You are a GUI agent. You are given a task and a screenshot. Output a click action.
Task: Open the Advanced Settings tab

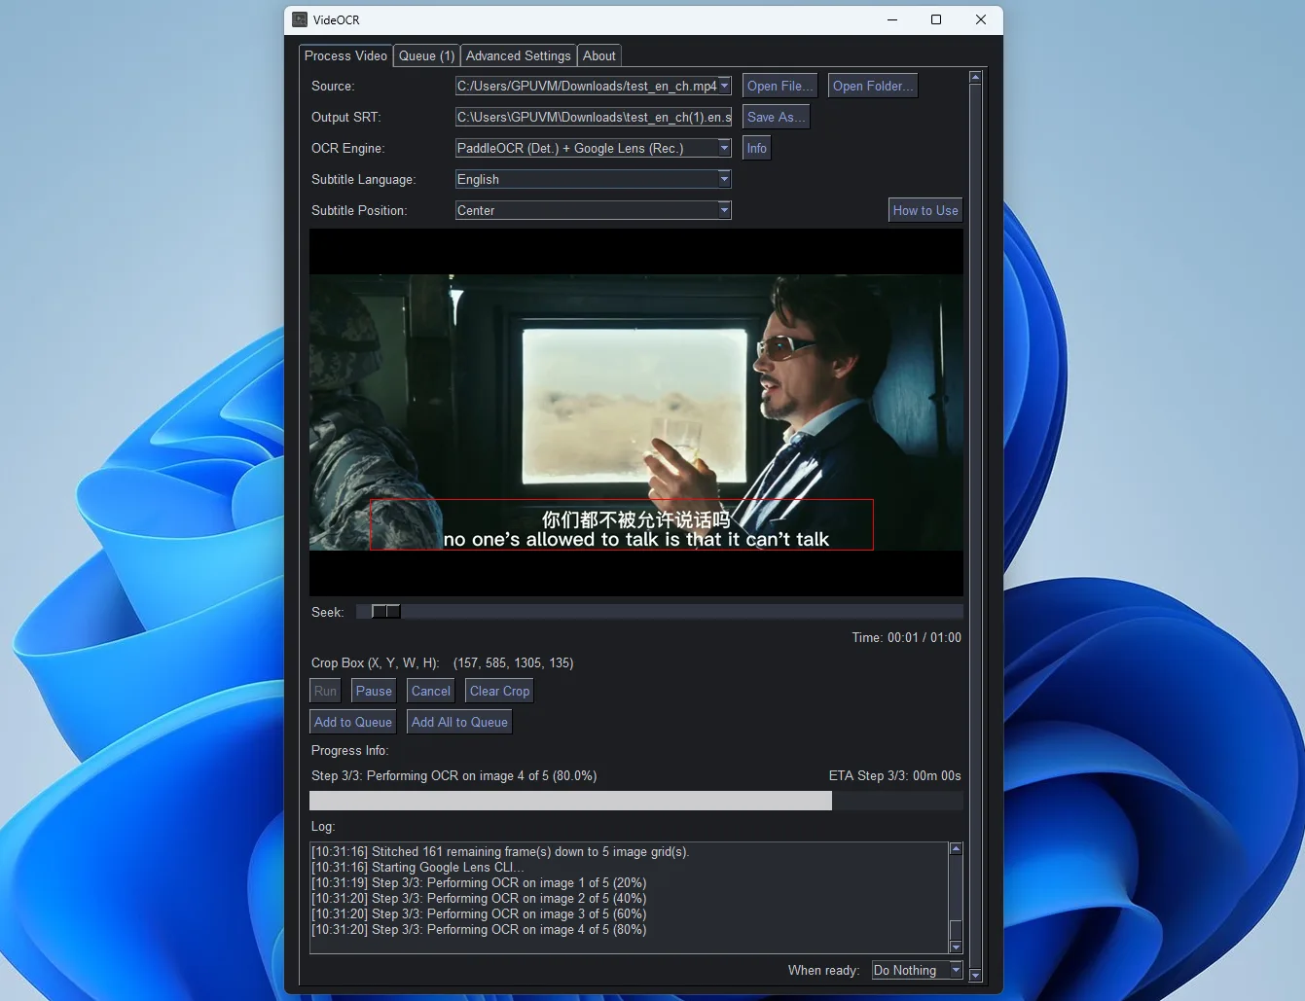click(x=518, y=56)
